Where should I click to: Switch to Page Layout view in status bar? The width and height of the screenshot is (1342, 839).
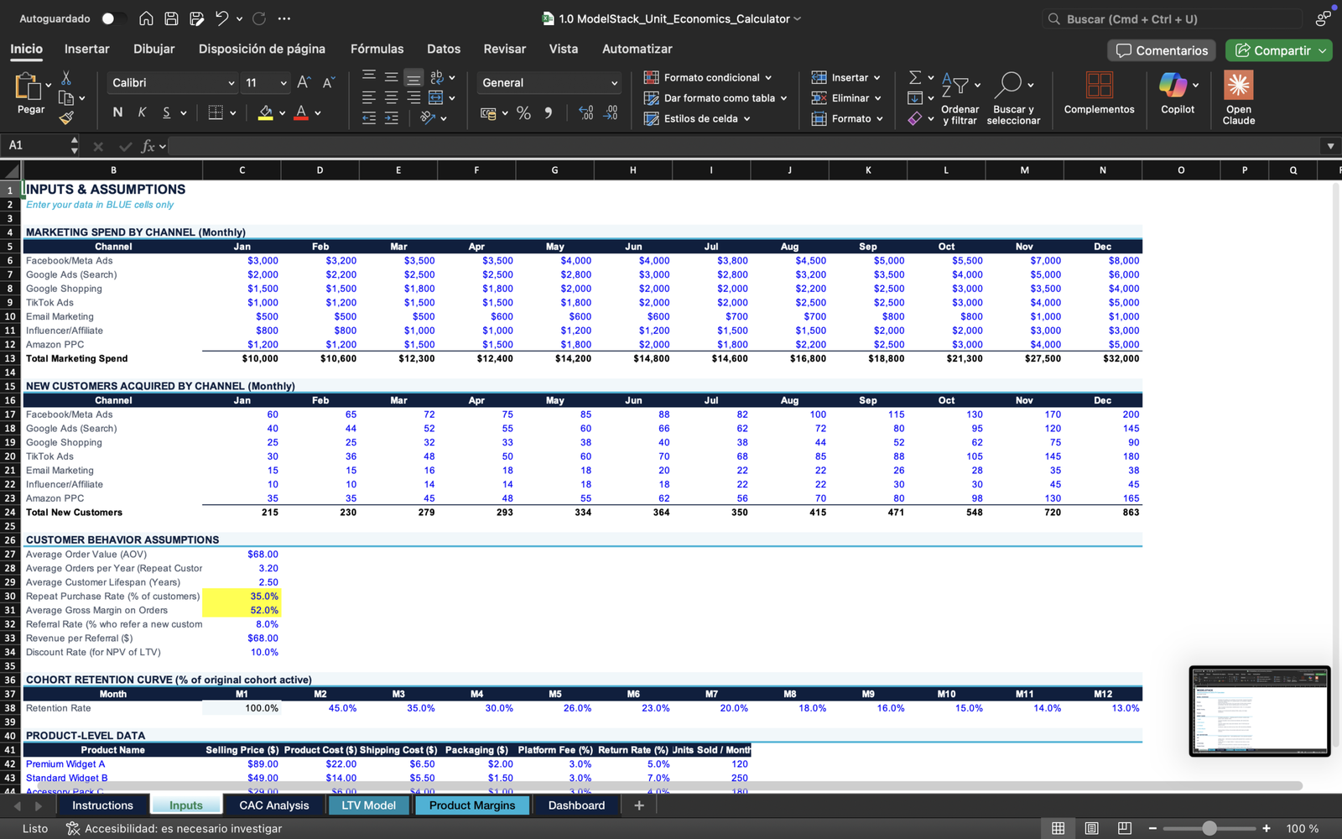point(1091,828)
